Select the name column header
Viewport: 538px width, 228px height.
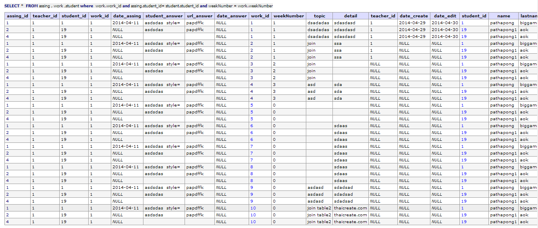click(x=504, y=16)
